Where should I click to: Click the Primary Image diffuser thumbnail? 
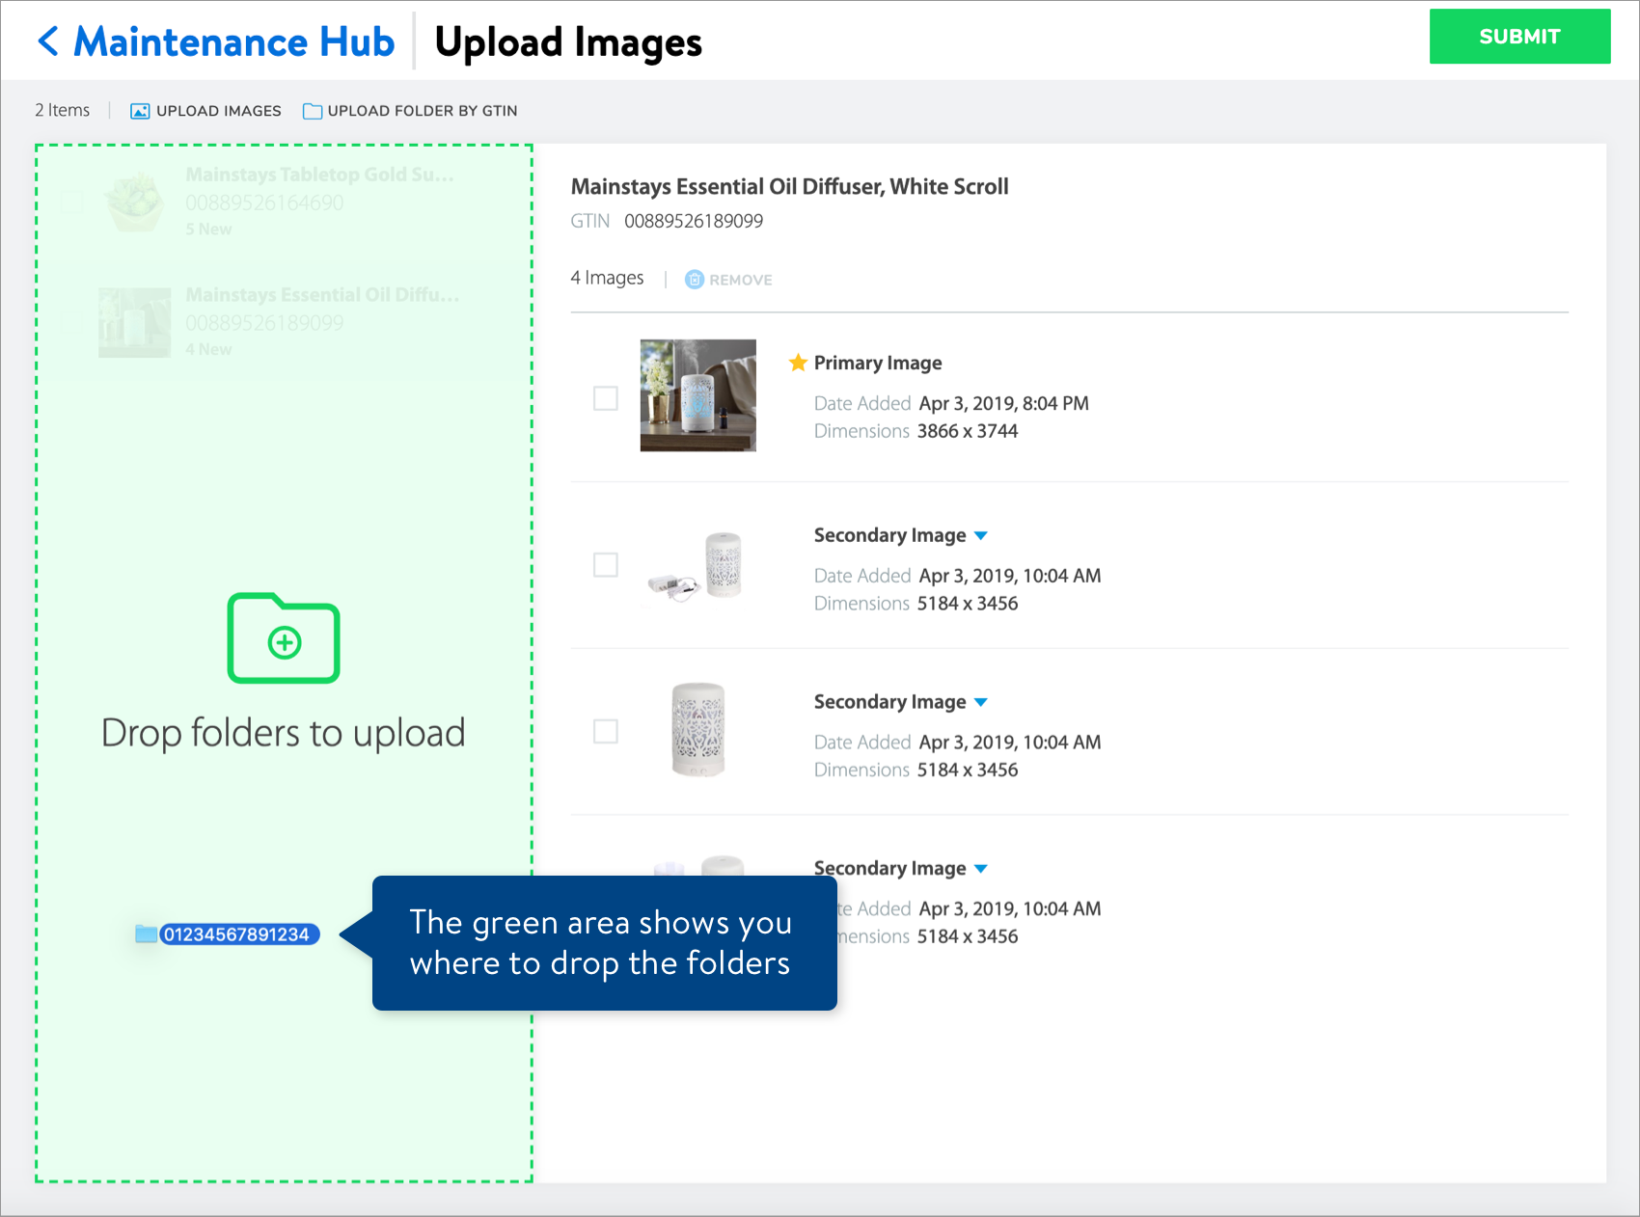point(697,395)
